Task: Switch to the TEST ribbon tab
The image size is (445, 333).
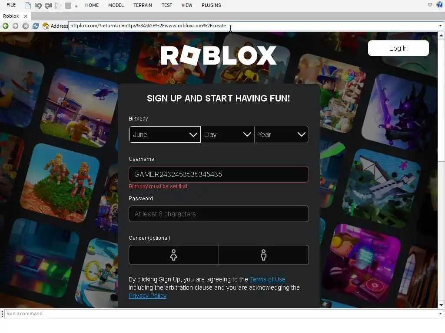Action: (x=167, y=5)
